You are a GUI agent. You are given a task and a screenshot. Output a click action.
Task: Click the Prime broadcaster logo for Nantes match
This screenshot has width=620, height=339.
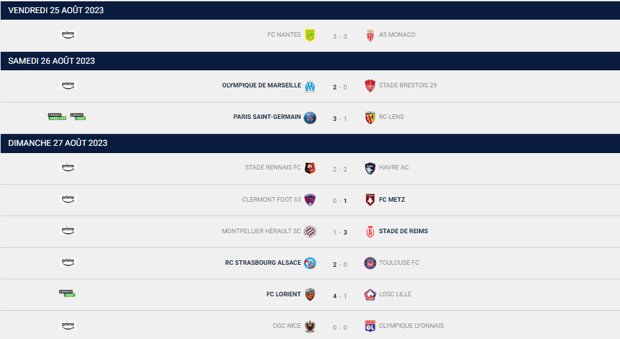coord(68,34)
